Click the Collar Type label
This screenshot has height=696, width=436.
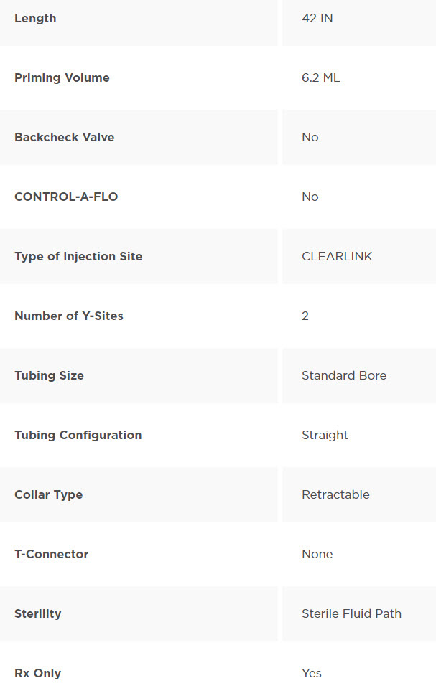48,494
